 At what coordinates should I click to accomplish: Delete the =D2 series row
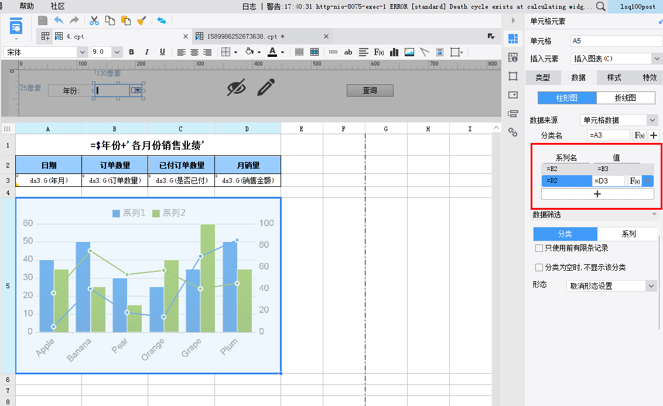647,181
